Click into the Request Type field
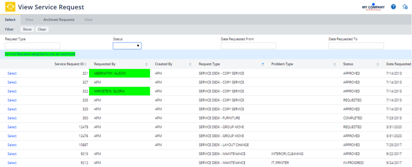Viewport: 412px width, 167px height. (x=32, y=46)
